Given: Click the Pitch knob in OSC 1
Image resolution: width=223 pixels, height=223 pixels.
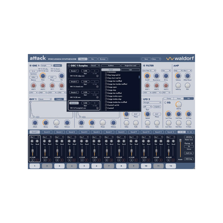Looking at the screenshot, I should point(43,76).
